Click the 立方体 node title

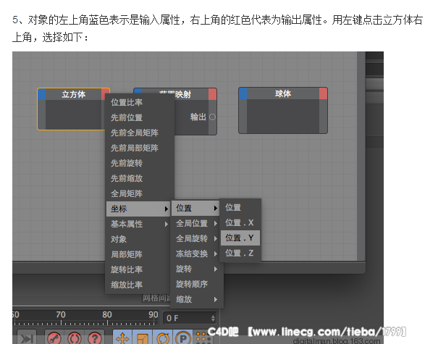click(73, 94)
